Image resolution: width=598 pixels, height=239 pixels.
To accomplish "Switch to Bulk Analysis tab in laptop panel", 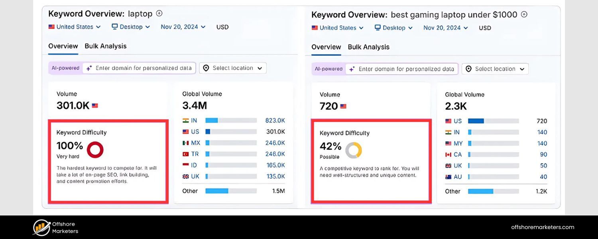I will (x=105, y=46).
